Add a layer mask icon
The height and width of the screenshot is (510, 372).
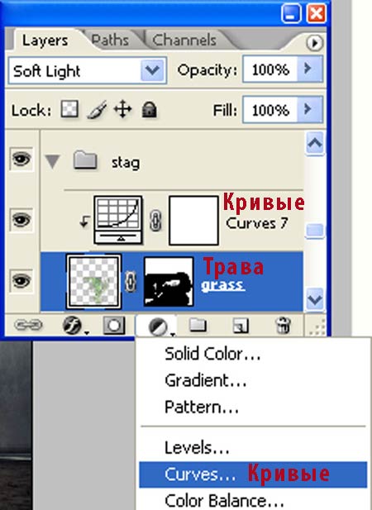point(114,325)
